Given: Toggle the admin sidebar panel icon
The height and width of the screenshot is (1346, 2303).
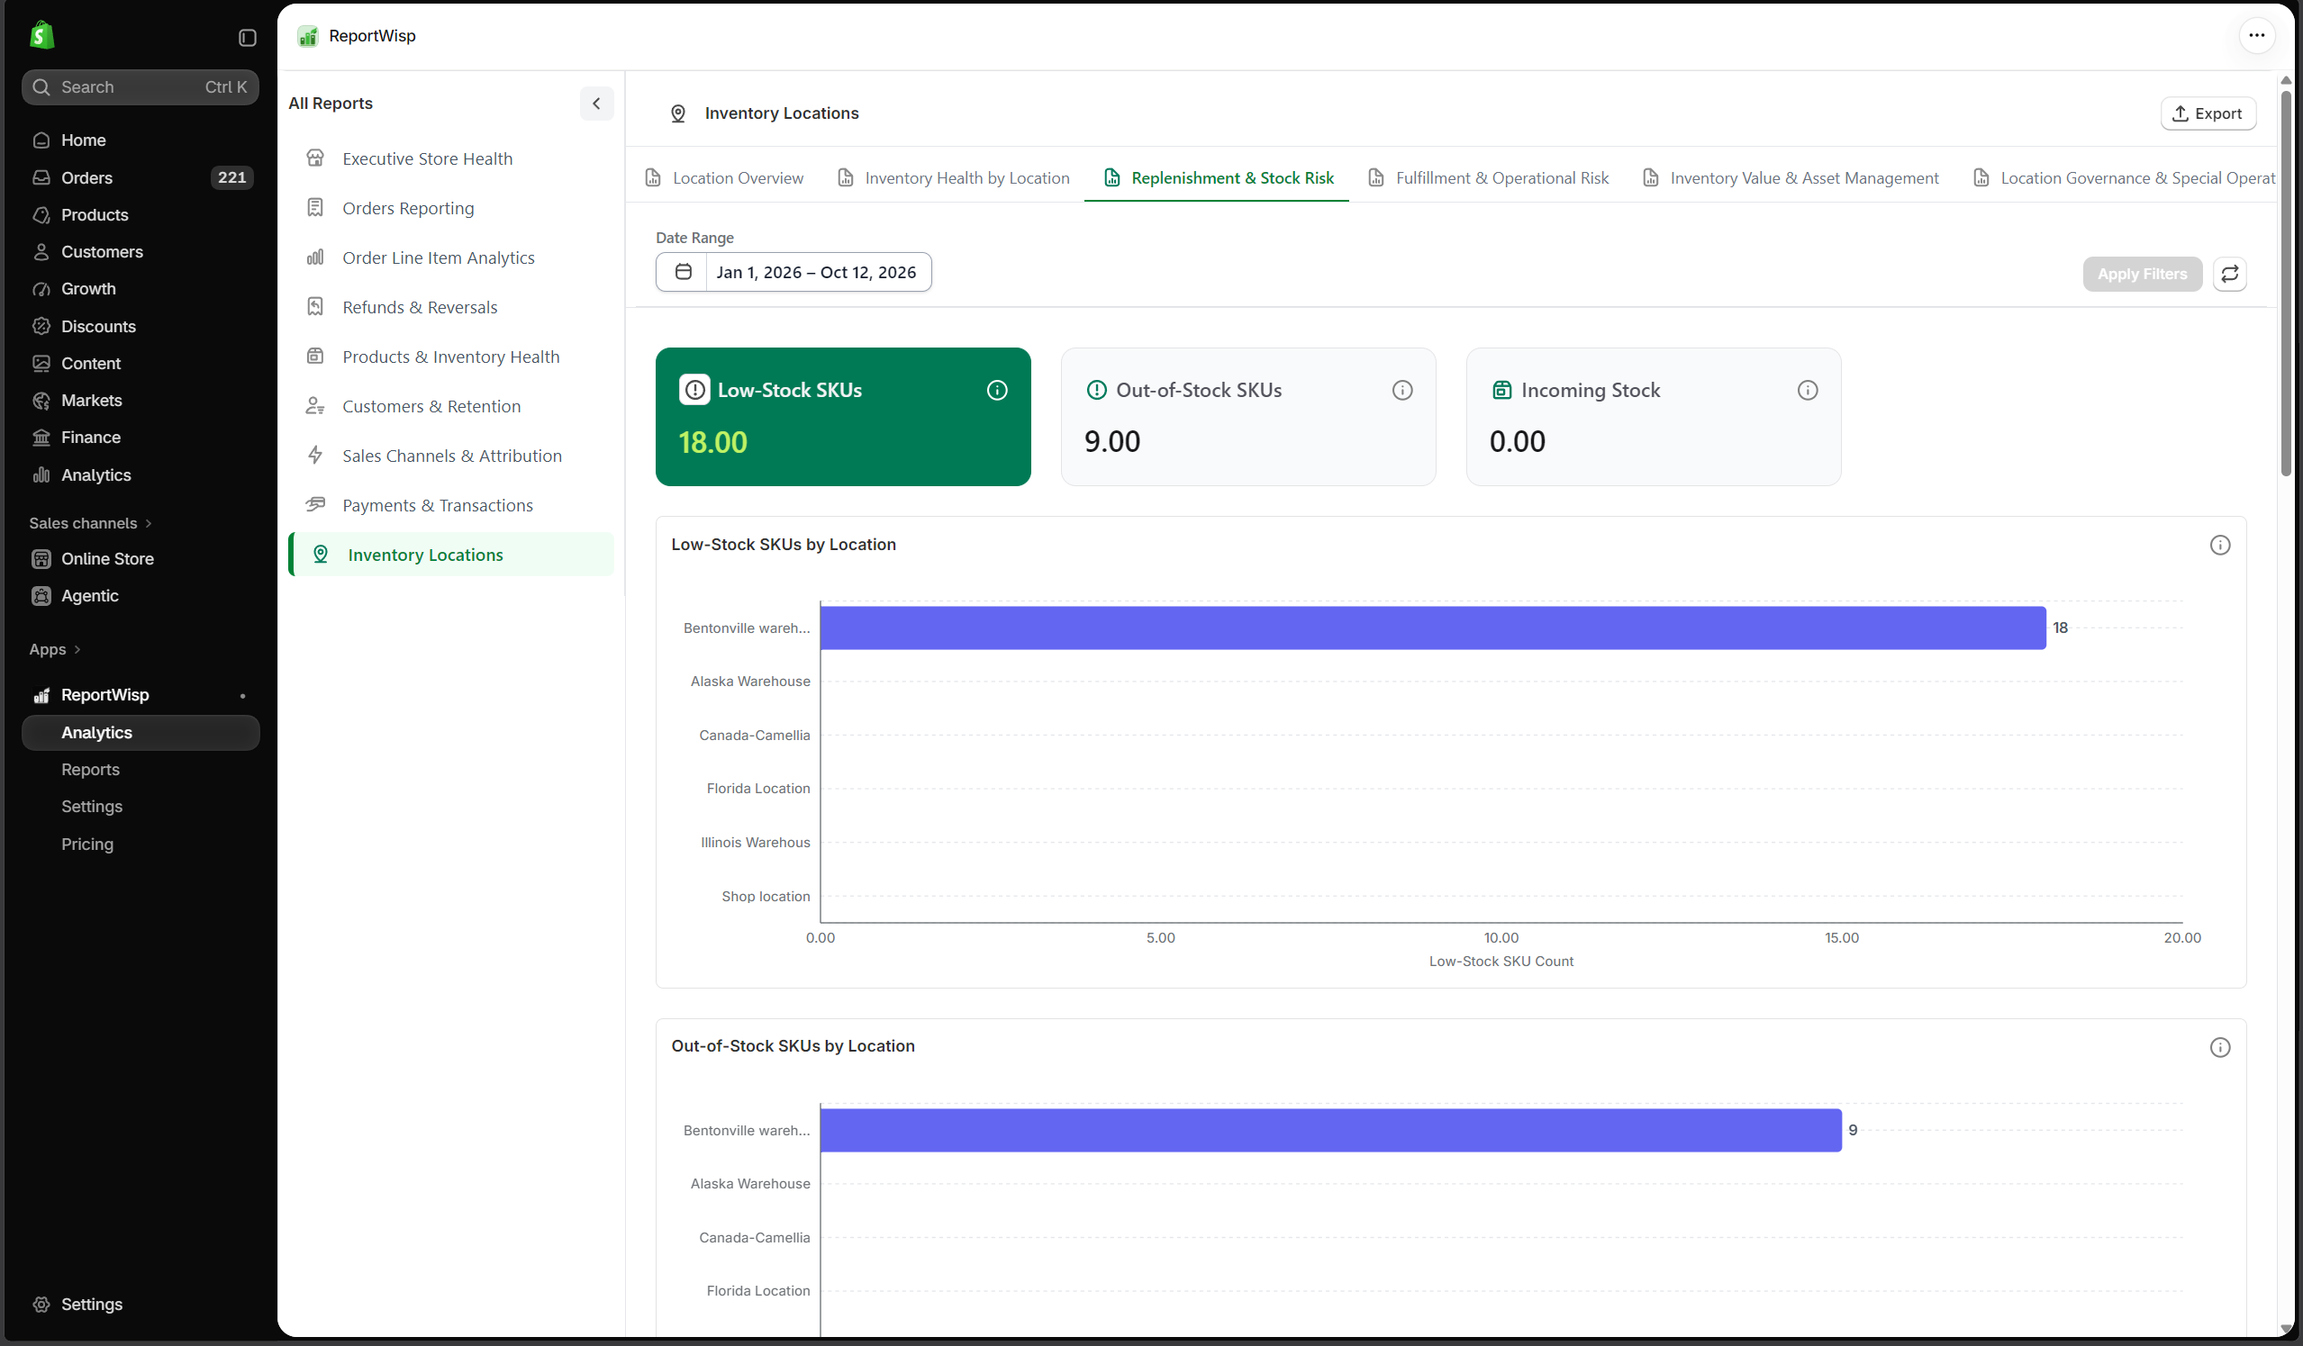Looking at the screenshot, I should [247, 38].
